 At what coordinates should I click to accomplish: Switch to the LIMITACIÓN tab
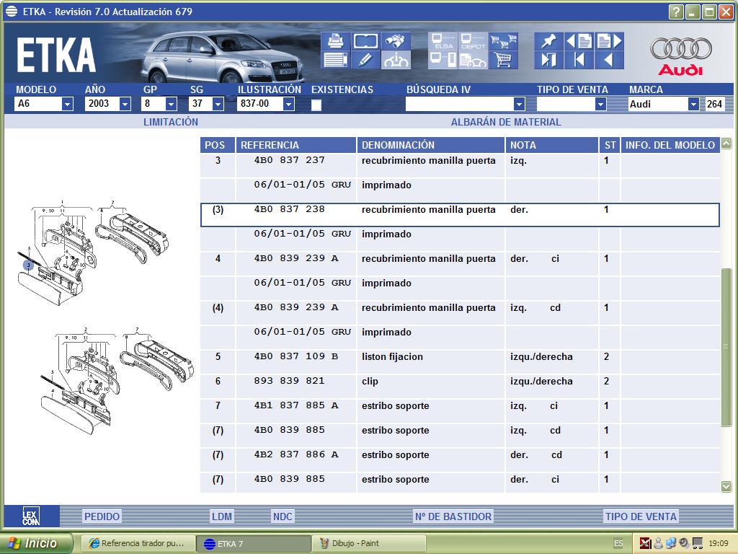point(170,122)
